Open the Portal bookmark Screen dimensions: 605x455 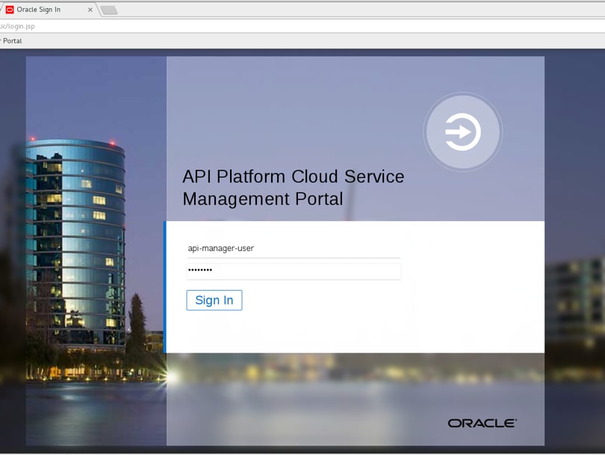10,40
